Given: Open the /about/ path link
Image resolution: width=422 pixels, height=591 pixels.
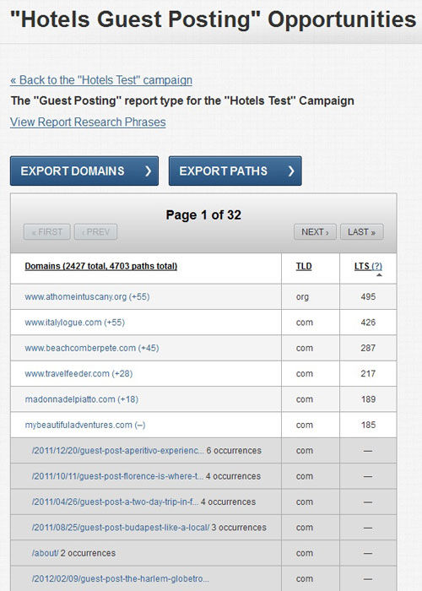Looking at the screenshot, I should click(46, 553).
